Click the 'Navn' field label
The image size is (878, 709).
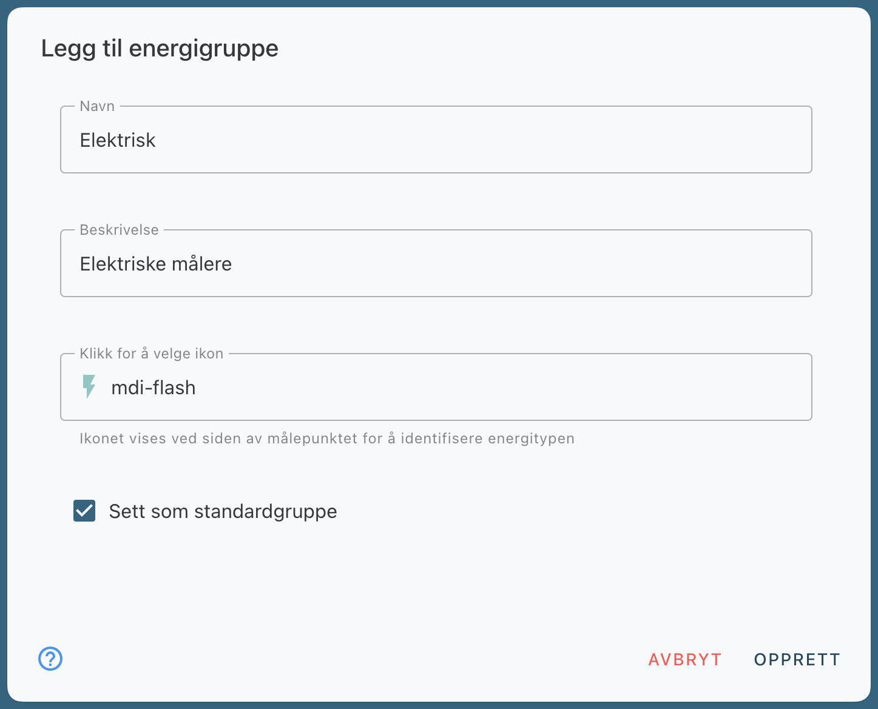[x=97, y=106]
